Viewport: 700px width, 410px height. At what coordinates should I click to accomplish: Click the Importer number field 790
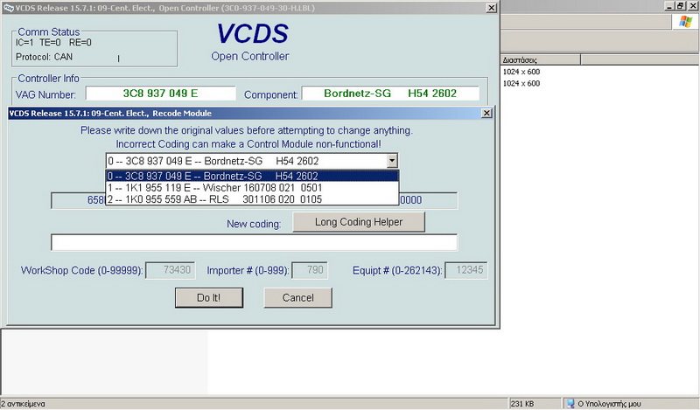coord(310,270)
